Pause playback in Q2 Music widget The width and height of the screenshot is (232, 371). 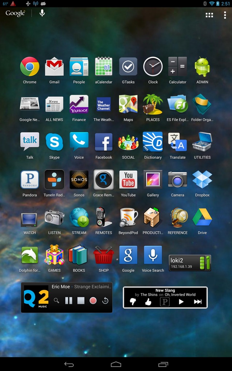pyautogui.click(x=69, y=300)
